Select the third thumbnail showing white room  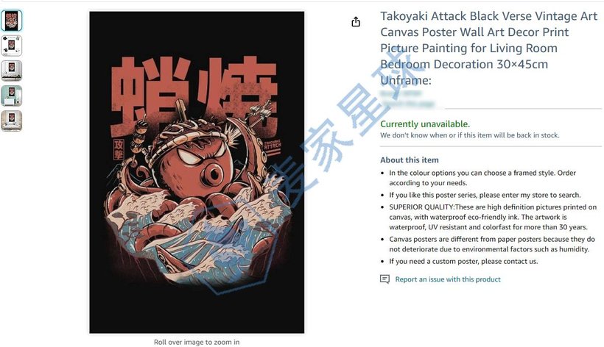pos(12,71)
